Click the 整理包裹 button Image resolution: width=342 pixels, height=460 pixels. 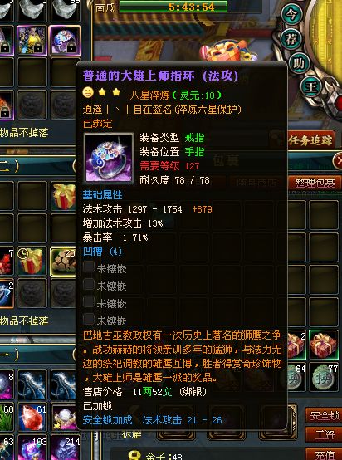[315, 183]
